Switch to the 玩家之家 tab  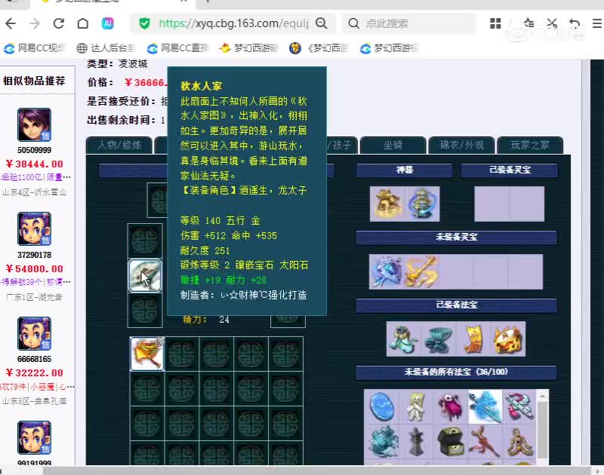click(x=530, y=145)
